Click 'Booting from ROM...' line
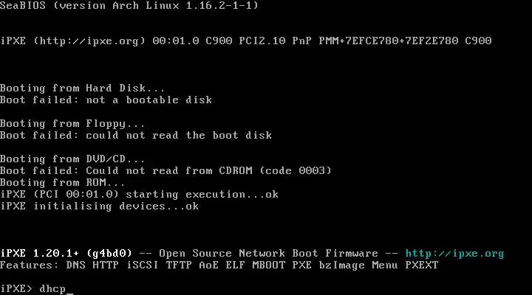The image size is (532, 295). (x=63, y=182)
